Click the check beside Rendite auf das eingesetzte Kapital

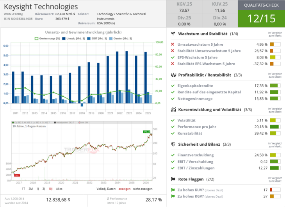(173, 92)
